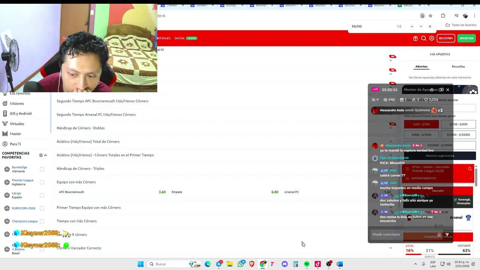Image resolution: width=480 pixels, height=270 pixels.
Task: Open TikTok from the taskbar
Action: (318, 264)
